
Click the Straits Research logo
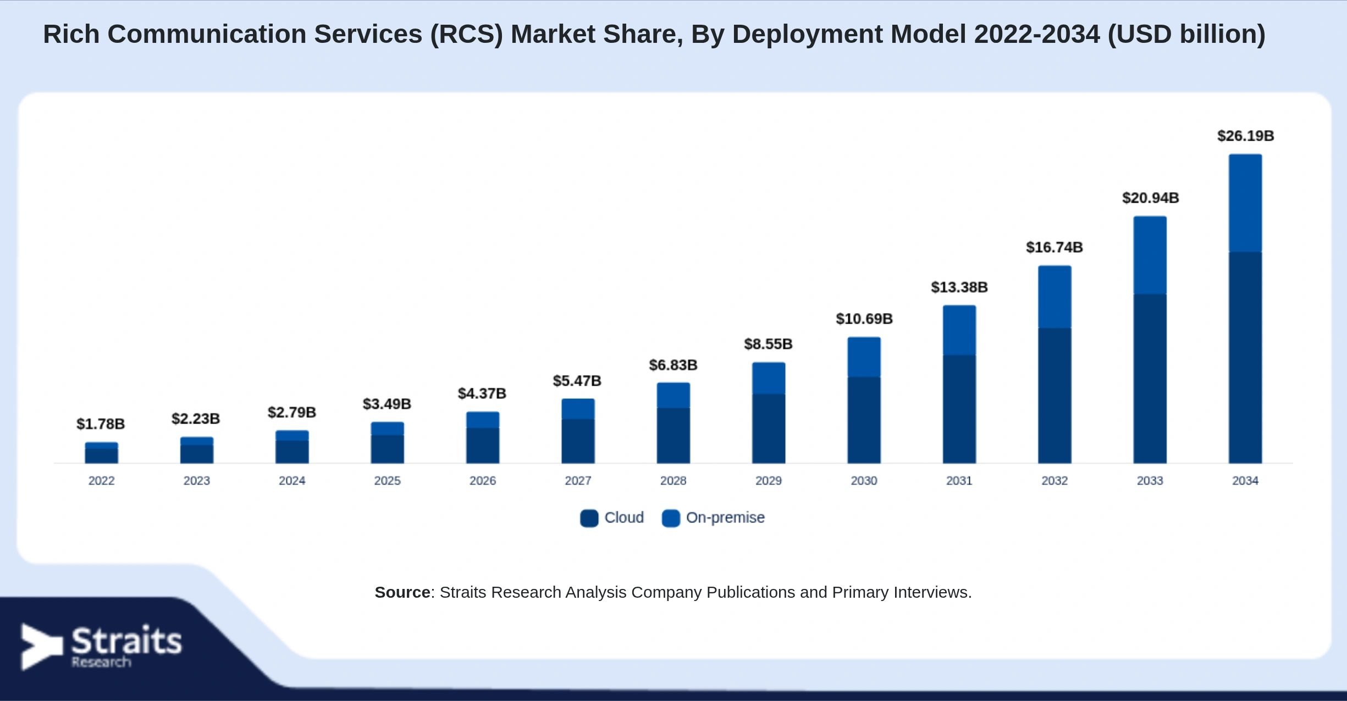click(101, 647)
